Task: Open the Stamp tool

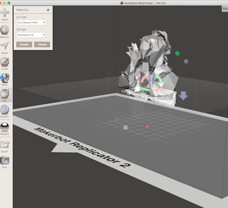Action: [x=5, y=79]
